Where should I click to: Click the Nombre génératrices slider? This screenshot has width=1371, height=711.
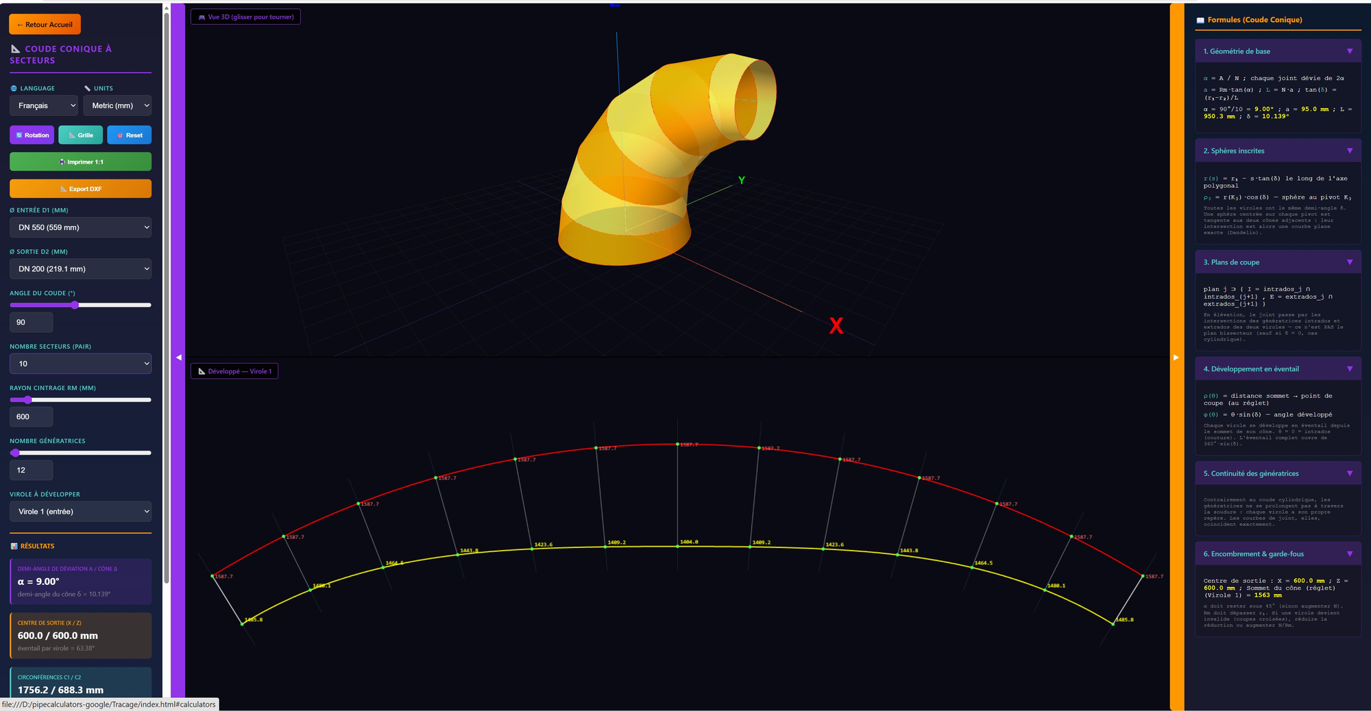pyautogui.click(x=81, y=453)
